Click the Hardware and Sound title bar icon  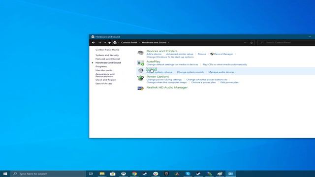pyautogui.click(x=93, y=37)
